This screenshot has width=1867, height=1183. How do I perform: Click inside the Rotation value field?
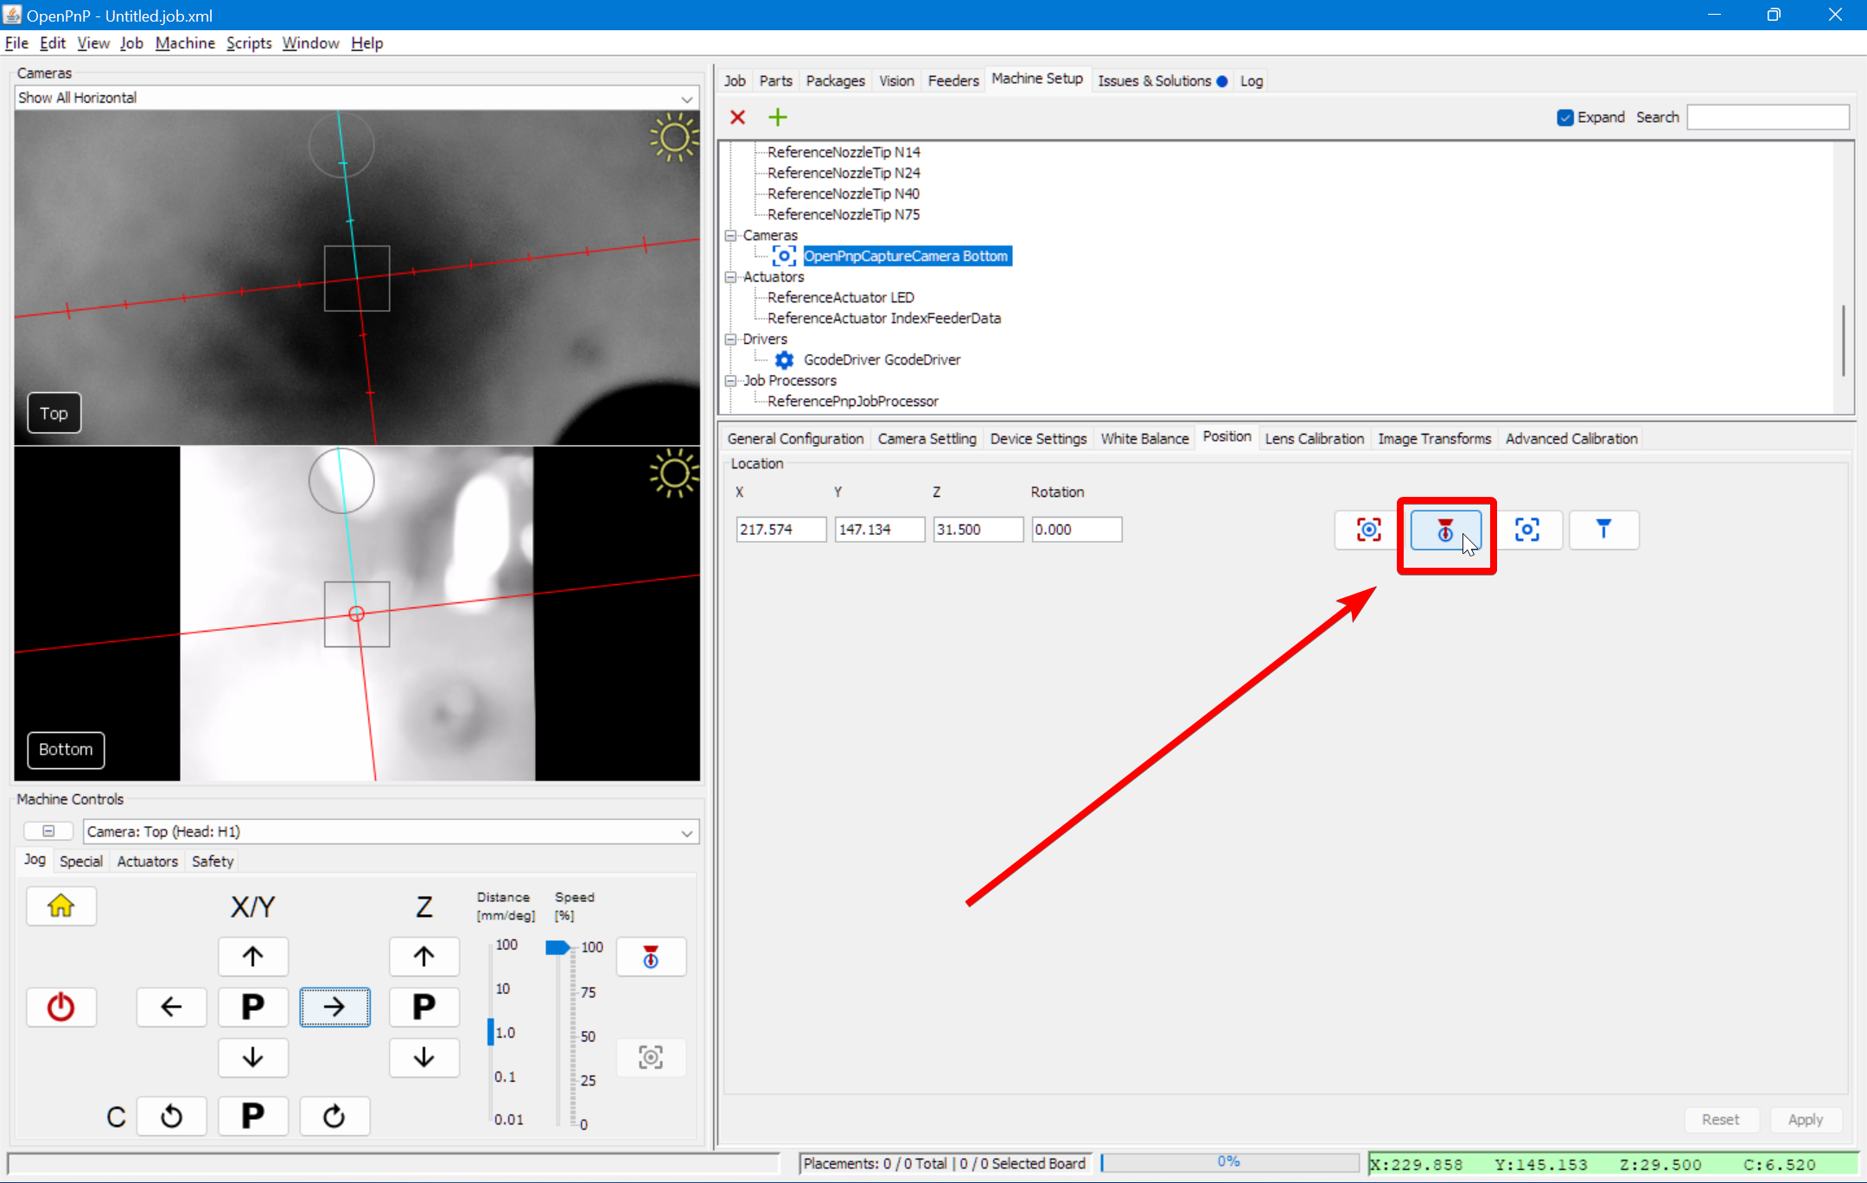(x=1075, y=529)
